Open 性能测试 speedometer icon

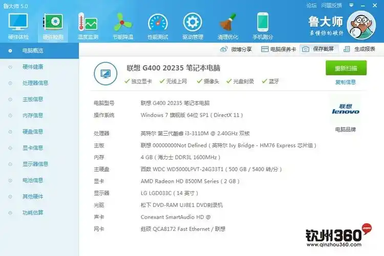point(158,23)
